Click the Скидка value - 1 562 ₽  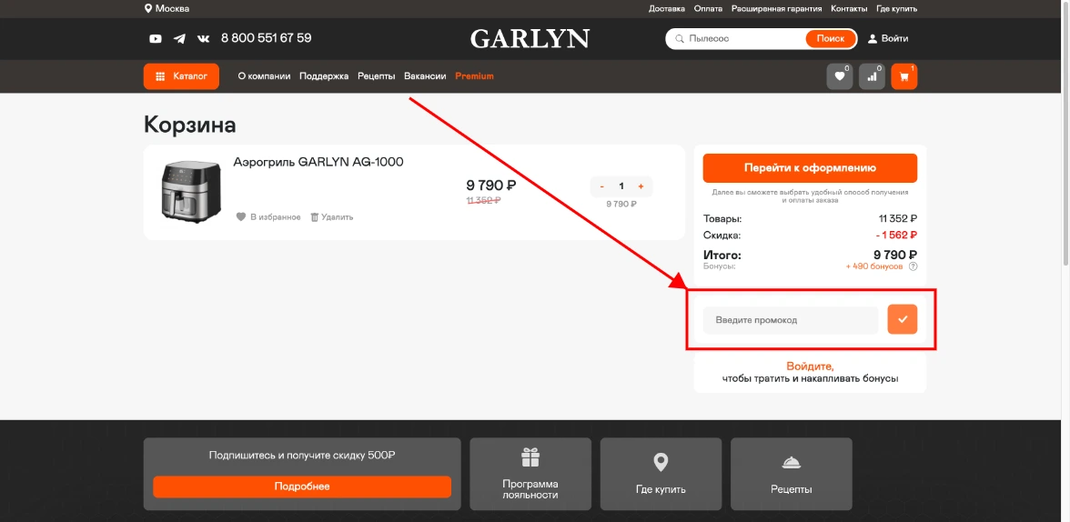click(x=896, y=236)
